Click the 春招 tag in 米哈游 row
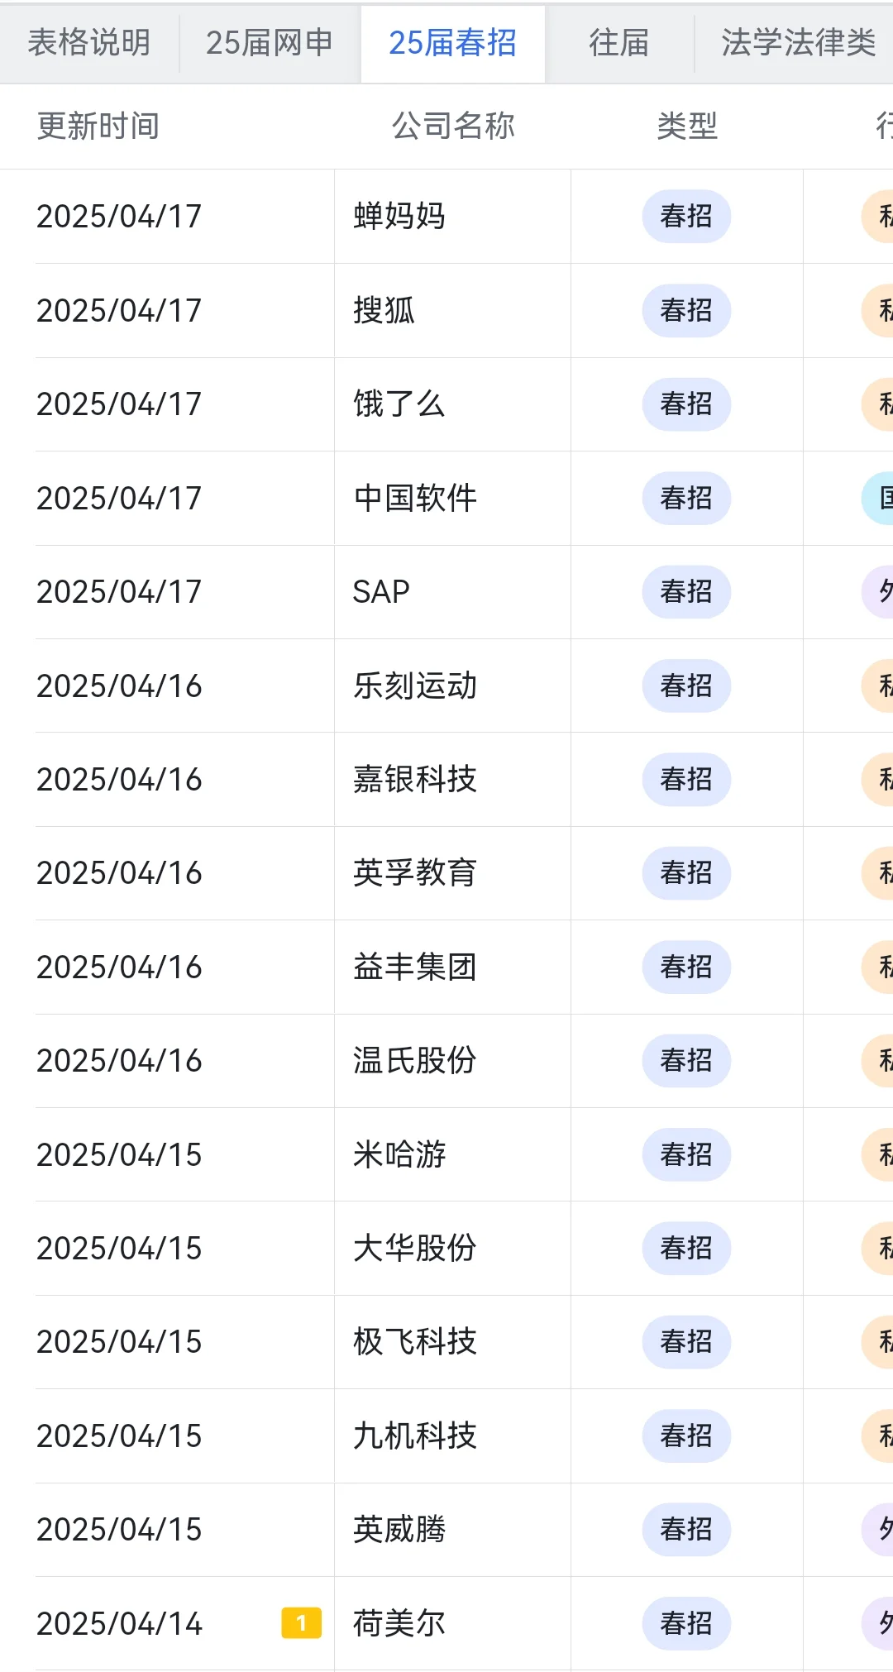Viewport: 893px width, 1672px height. [686, 1154]
